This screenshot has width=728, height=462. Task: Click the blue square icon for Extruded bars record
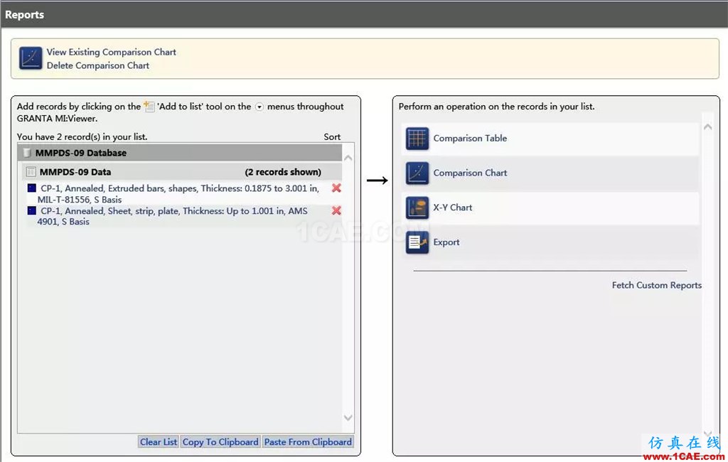[x=31, y=188]
